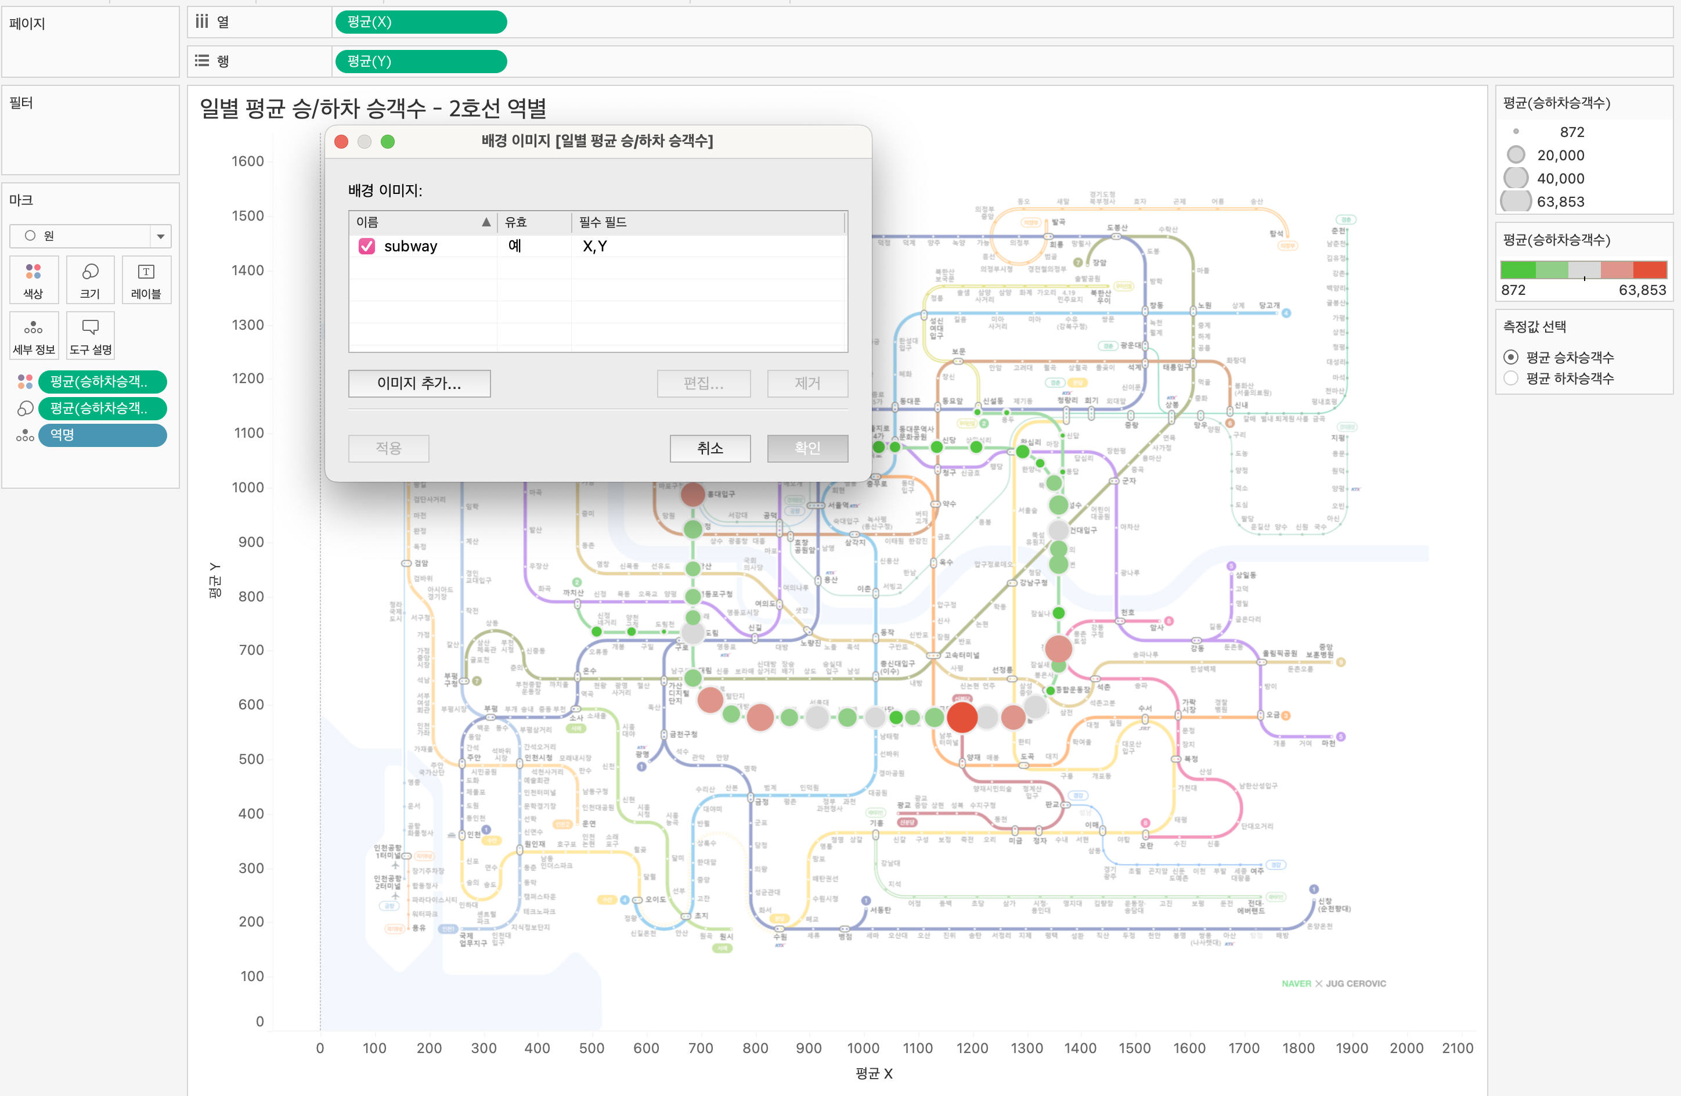The width and height of the screenshot is (1681, 1096).
Task: Click the 편집... button
Action: tap(704, 384)
